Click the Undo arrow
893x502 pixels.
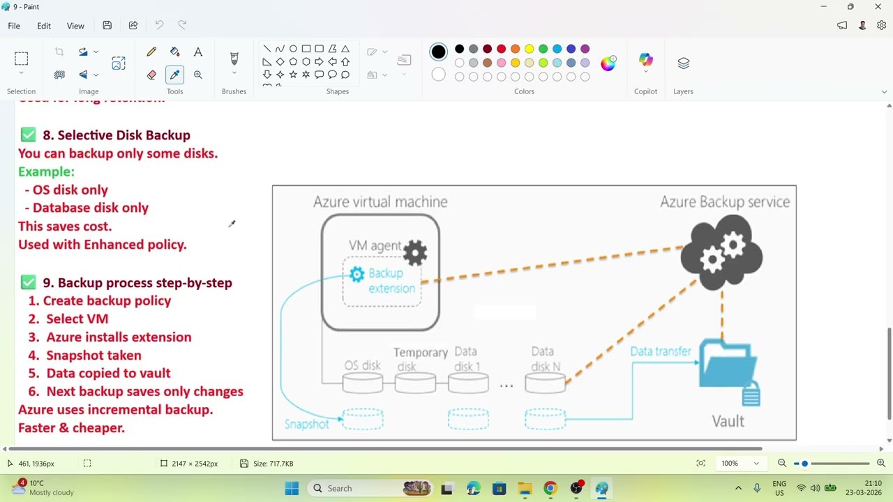pos(159,26)
